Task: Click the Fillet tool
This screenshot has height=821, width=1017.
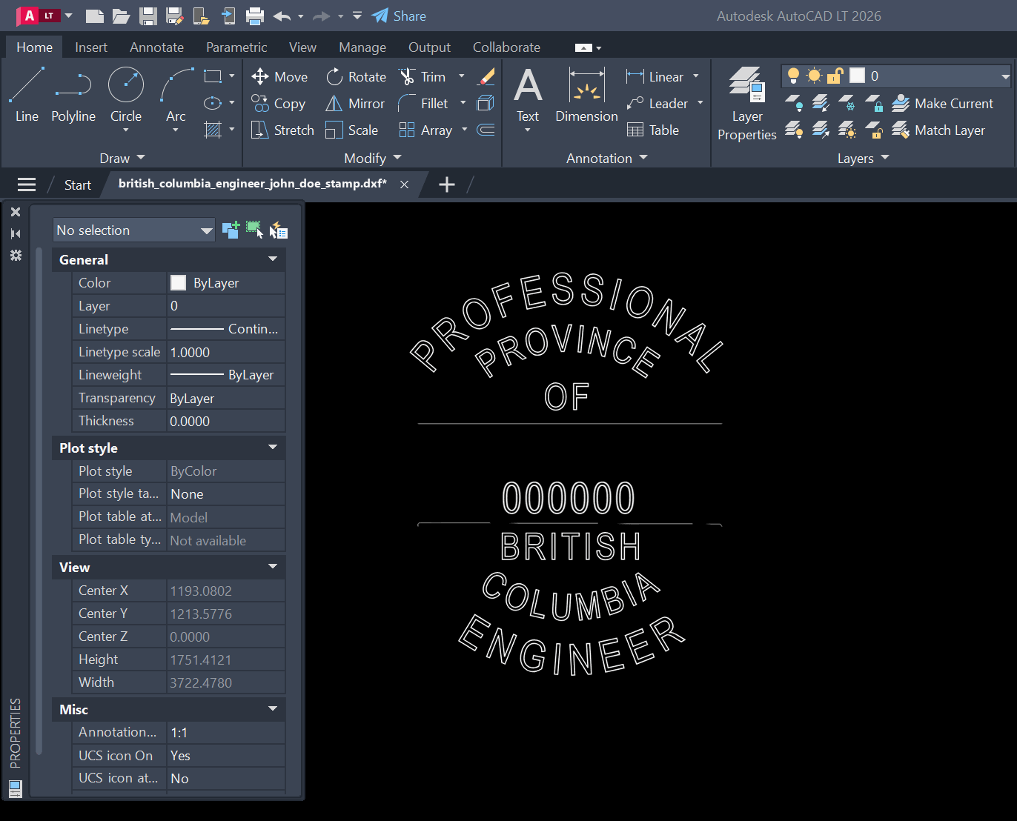Action: click(423, 103)
